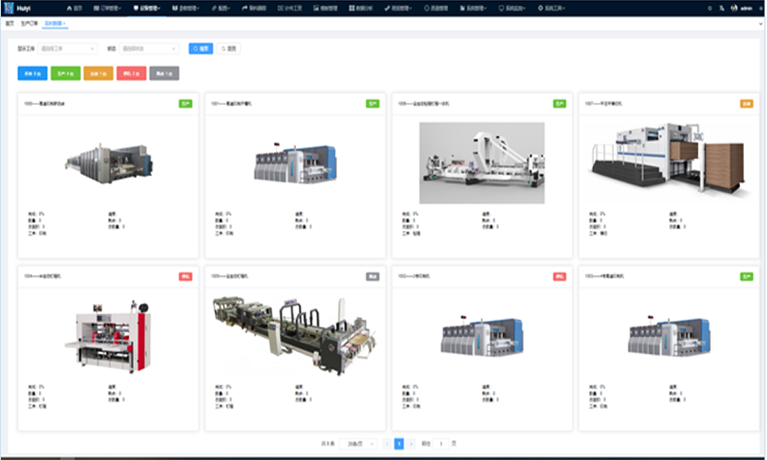Click the orange status filter button
Viewport: 767px width, 460px height.
[x=98, y=73]
